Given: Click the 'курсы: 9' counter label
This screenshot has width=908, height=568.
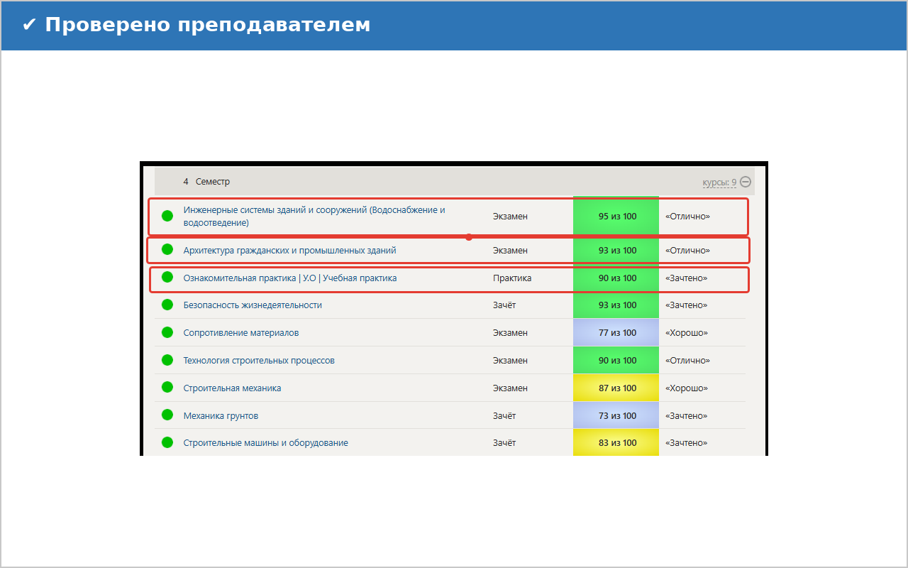Looking at the screenshot, I should (719, 182).
